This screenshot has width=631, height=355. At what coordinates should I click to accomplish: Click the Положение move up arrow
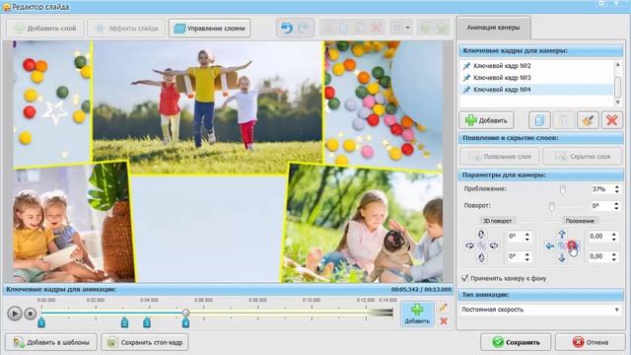pos(562,234)
